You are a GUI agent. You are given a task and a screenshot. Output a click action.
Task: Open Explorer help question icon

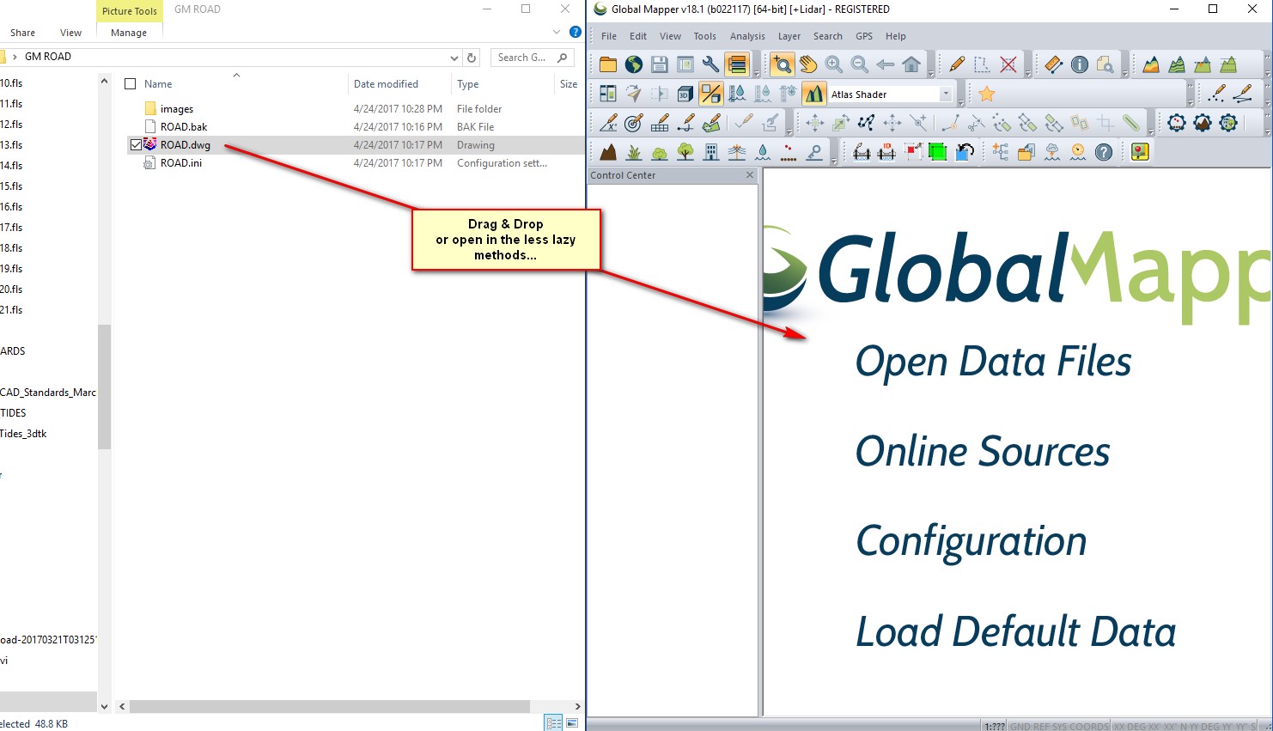coord(576,32)
